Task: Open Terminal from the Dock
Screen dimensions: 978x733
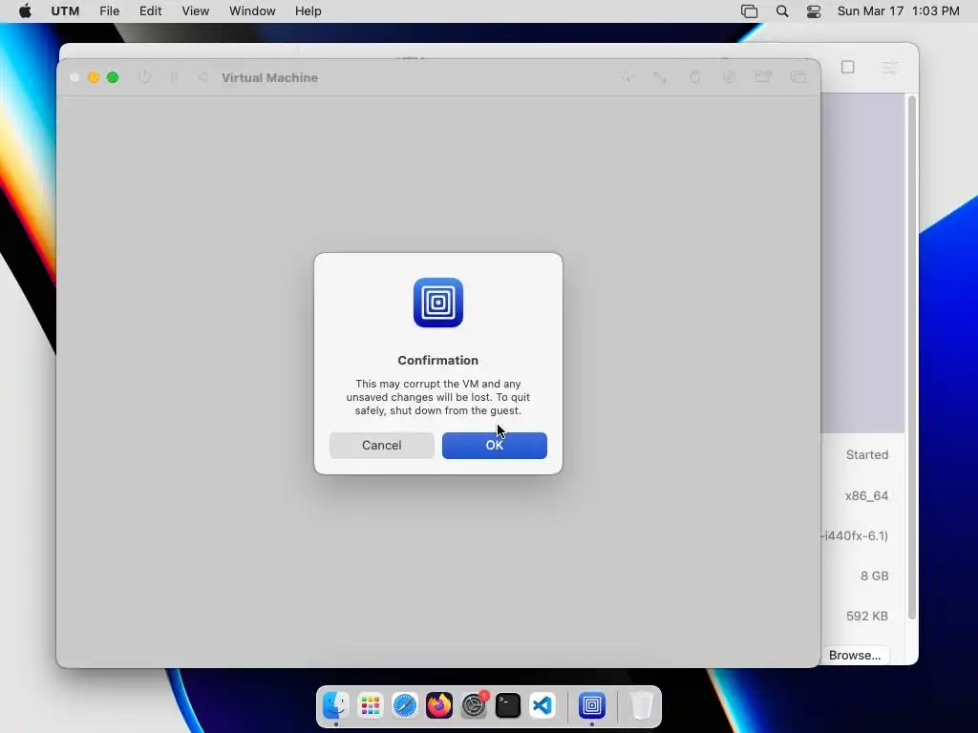Action: coord(508,705)
